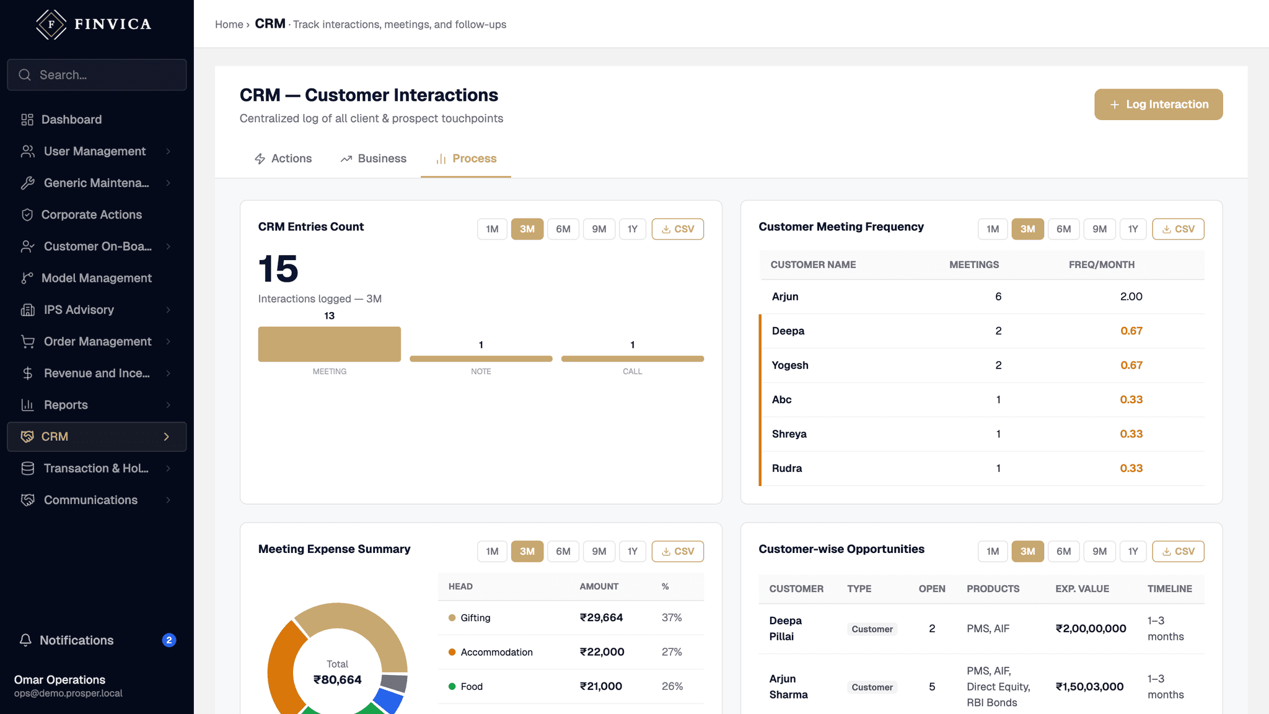The width and height of the screenshot is (1269, 714).
Task: Click the trend arrow icon on Business tab
Action: (x=346, y=159)
